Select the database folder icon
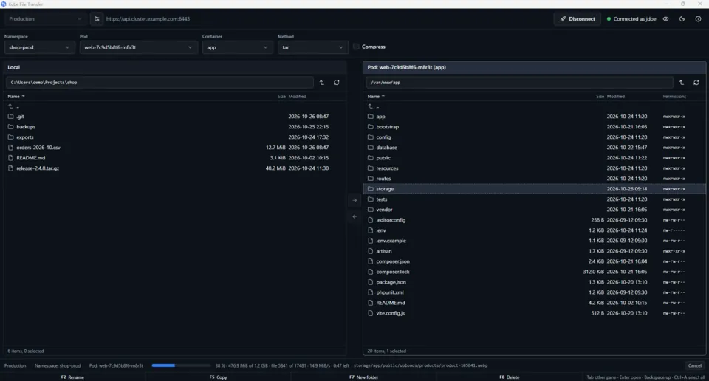The height and width of the screenshot is (381, 709). [370, 148]
